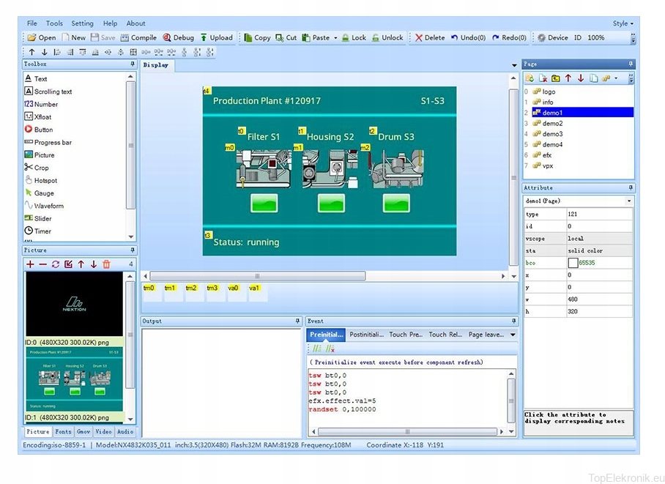Delete the page using the red X page icon

coord(543,78)
